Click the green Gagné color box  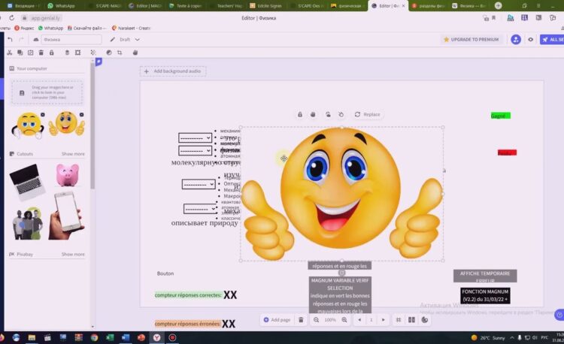(500, 116)
